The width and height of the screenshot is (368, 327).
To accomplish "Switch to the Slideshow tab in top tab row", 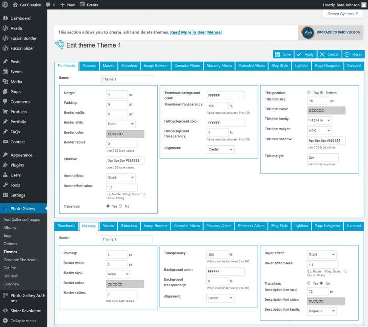I will (129, 66).
